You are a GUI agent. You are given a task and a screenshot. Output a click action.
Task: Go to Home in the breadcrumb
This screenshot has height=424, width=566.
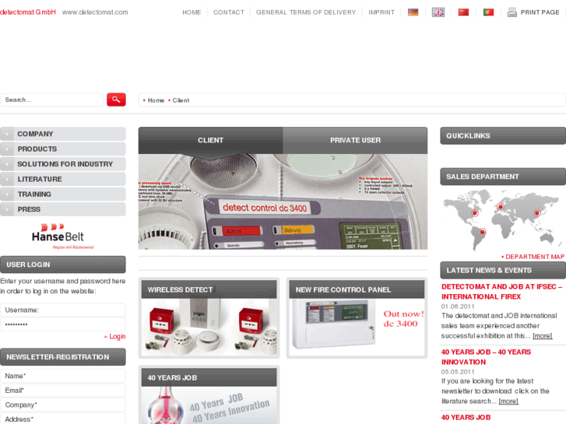click(156, 100)
